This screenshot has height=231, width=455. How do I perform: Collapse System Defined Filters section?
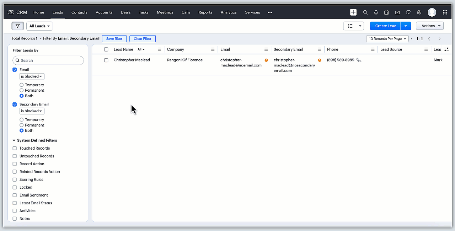coord(14,140)
